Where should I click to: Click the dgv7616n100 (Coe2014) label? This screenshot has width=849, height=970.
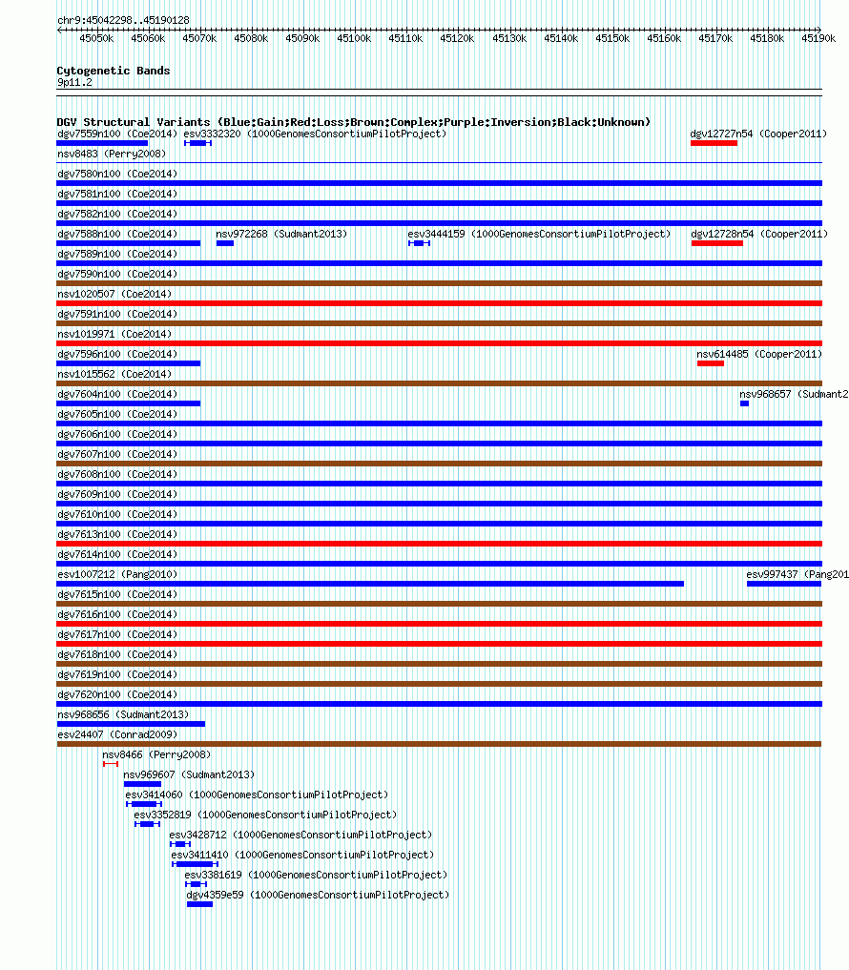117,614
